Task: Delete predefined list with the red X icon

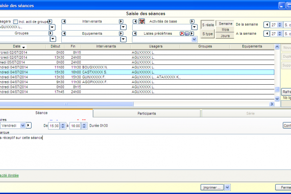Action: pos(182,33)
